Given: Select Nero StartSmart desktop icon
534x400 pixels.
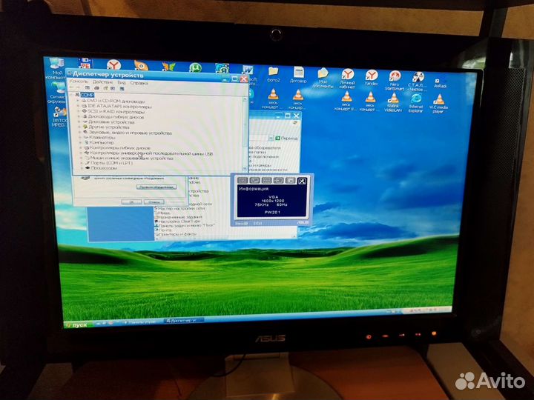Looking at the screenshot, I should (395, 81).
